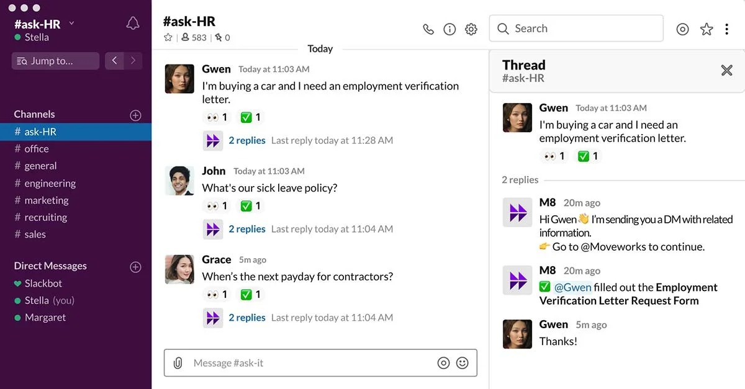Screen dimensions: 745x389
Task: Open the emoji picker in the message box
Action: click(x=462, y=362)
